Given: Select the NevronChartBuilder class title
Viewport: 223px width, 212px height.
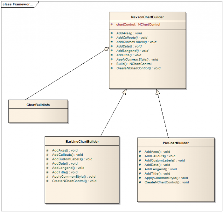Looking at the screenshot, I should [147, 17].
